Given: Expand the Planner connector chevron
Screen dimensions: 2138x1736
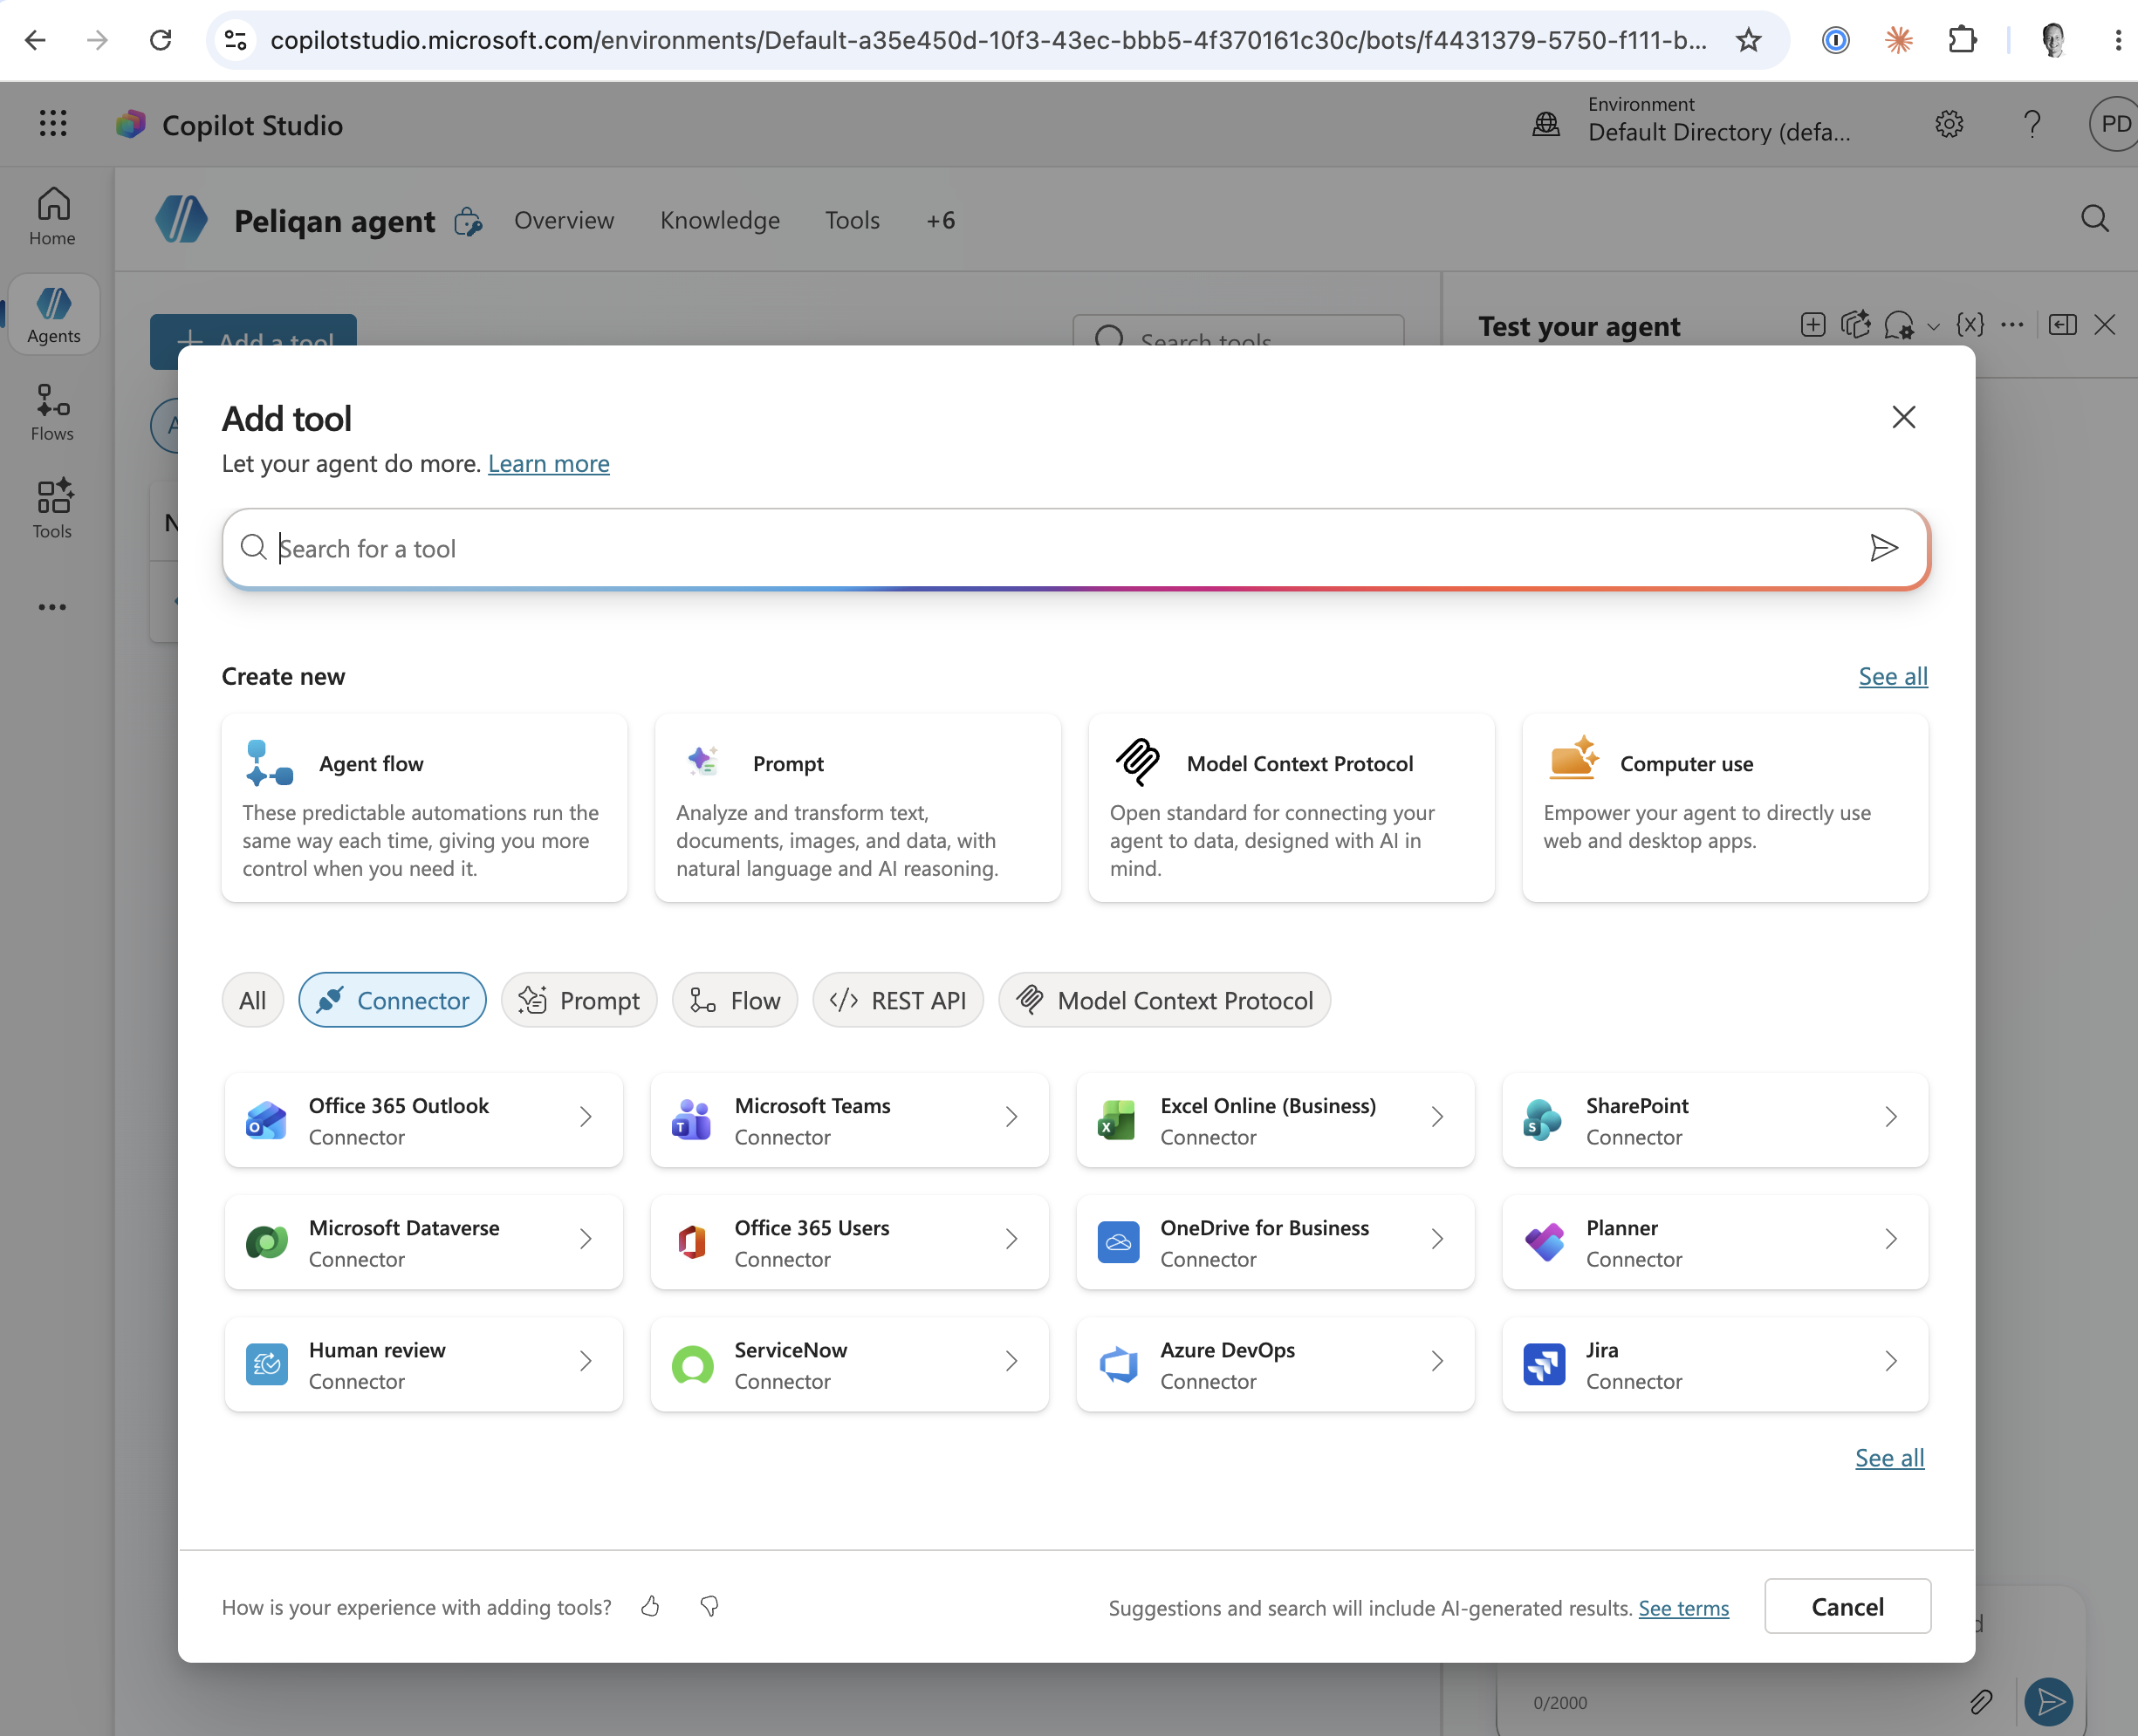Looking at the screenshot, I should (1890, 1239).
